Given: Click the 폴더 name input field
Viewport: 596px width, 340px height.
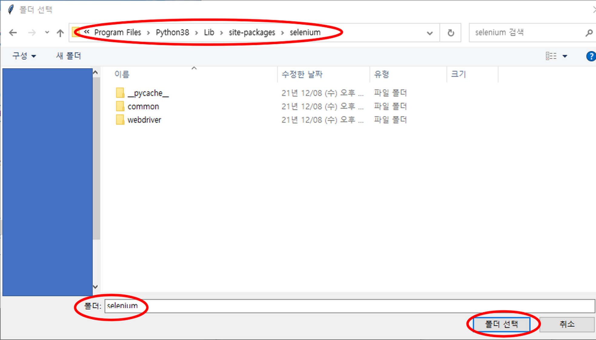Looking at the screenshot, I should click(348, 306).
